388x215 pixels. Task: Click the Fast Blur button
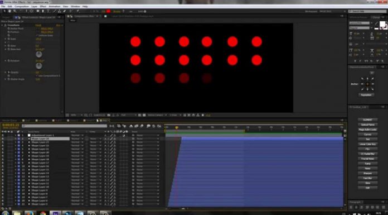click(x=368, y=178)
